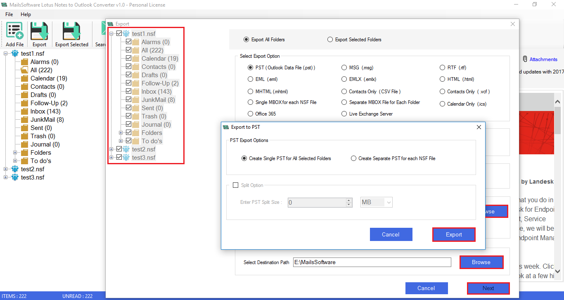564x300 pixels.
Task: Uncheck Calendar (19) checkbox in Export tree
Action: 129,58
